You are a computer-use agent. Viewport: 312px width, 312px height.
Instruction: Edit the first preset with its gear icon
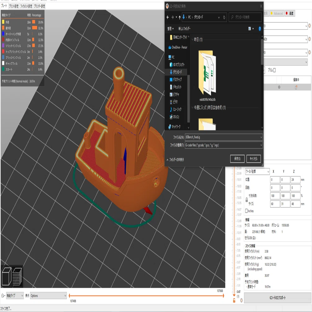point(310,26)
